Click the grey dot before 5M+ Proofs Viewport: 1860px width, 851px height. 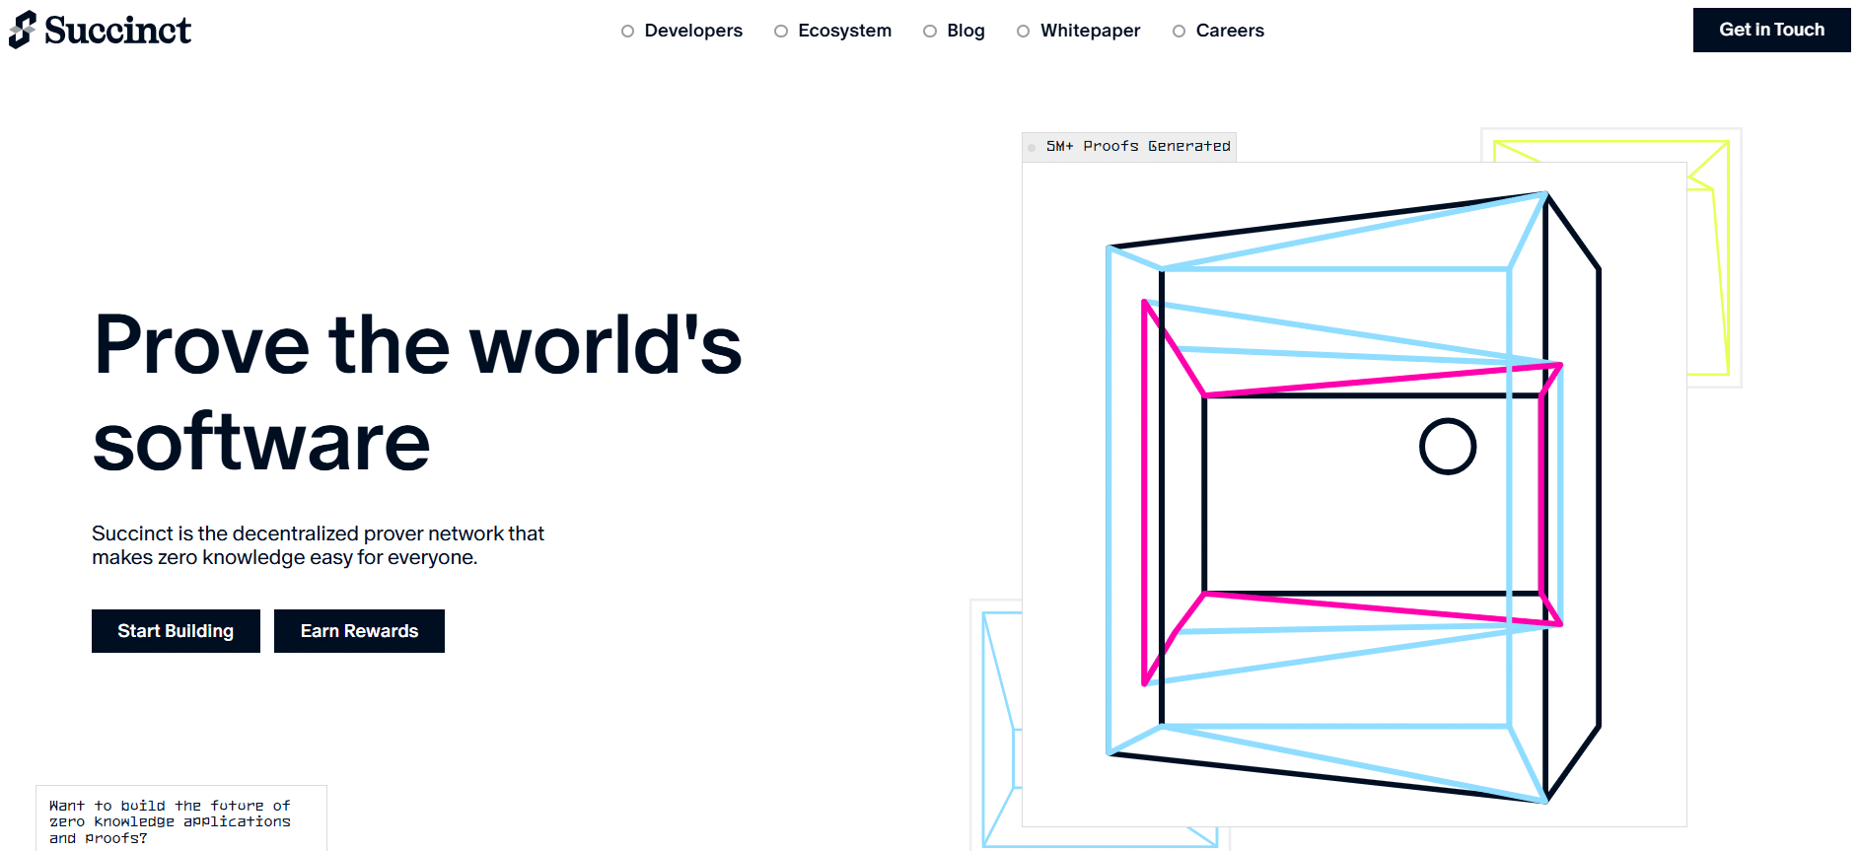[1032, 147]
